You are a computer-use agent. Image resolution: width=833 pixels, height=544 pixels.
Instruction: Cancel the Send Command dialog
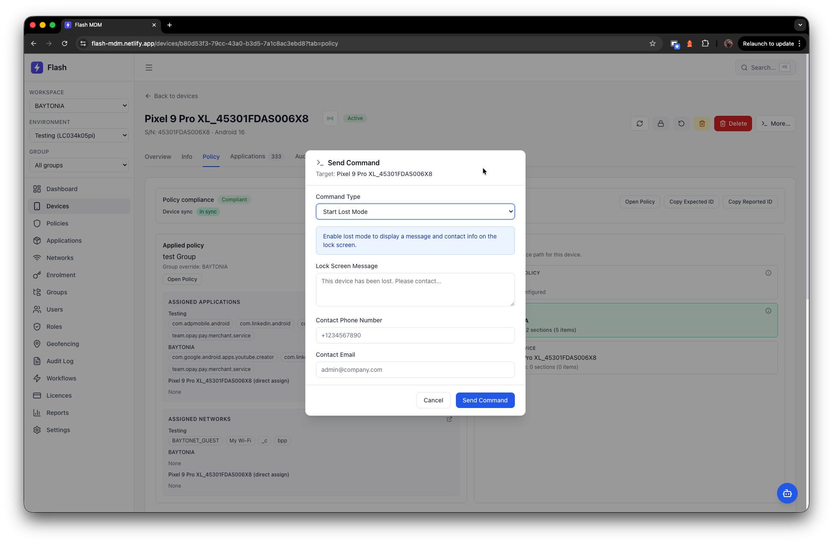point(433,400)
